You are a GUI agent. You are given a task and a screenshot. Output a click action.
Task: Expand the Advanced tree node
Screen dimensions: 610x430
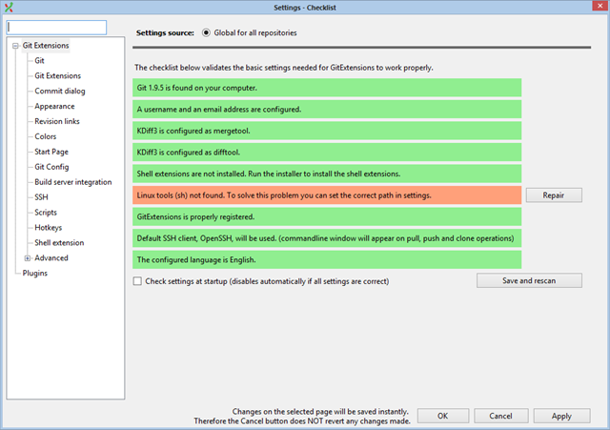pyautogui.click(x=28, y=258)
